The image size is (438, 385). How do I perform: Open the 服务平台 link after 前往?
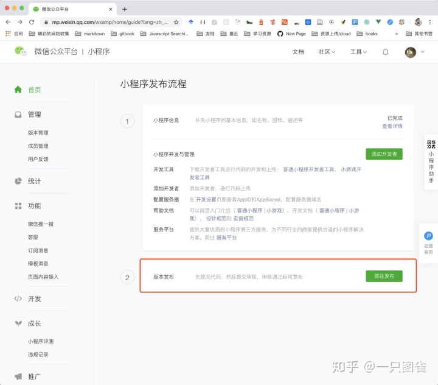(226, 238)
